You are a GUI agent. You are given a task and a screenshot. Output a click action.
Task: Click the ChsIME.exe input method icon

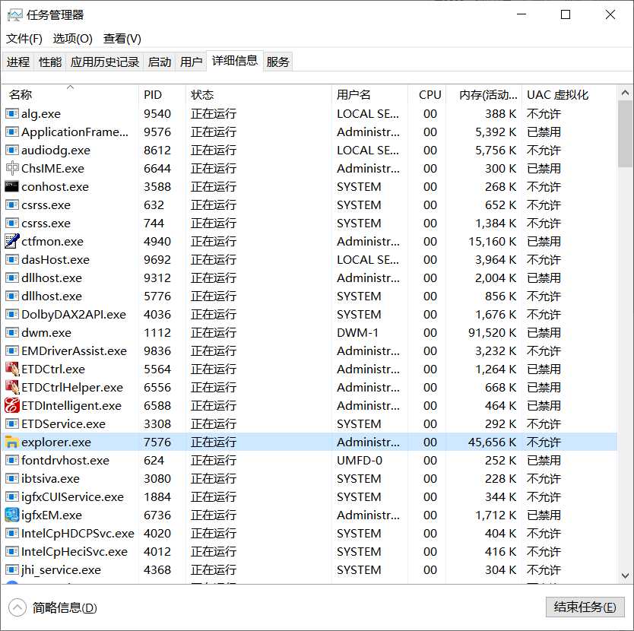click(11, 168)
